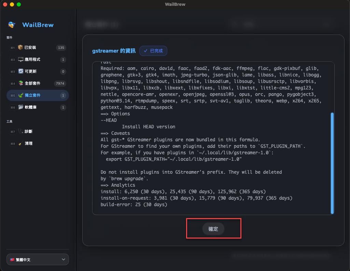Image resolution: width=350 pixels, height=271 pixels.
Task: Click the refresh arrows icon beside 可更新
Action: [x=20, y=71]
